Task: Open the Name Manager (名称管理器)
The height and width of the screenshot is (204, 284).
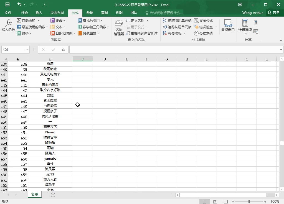Action: click(119, 28)
